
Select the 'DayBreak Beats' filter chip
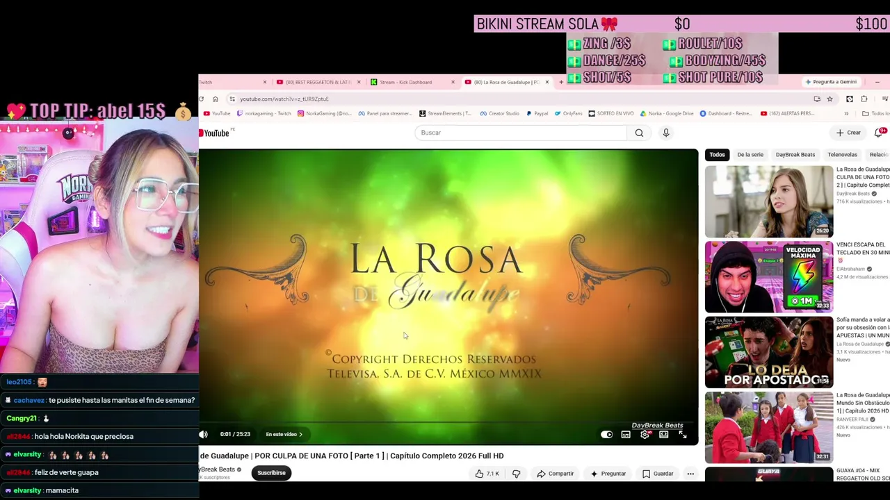click(795, 155)
